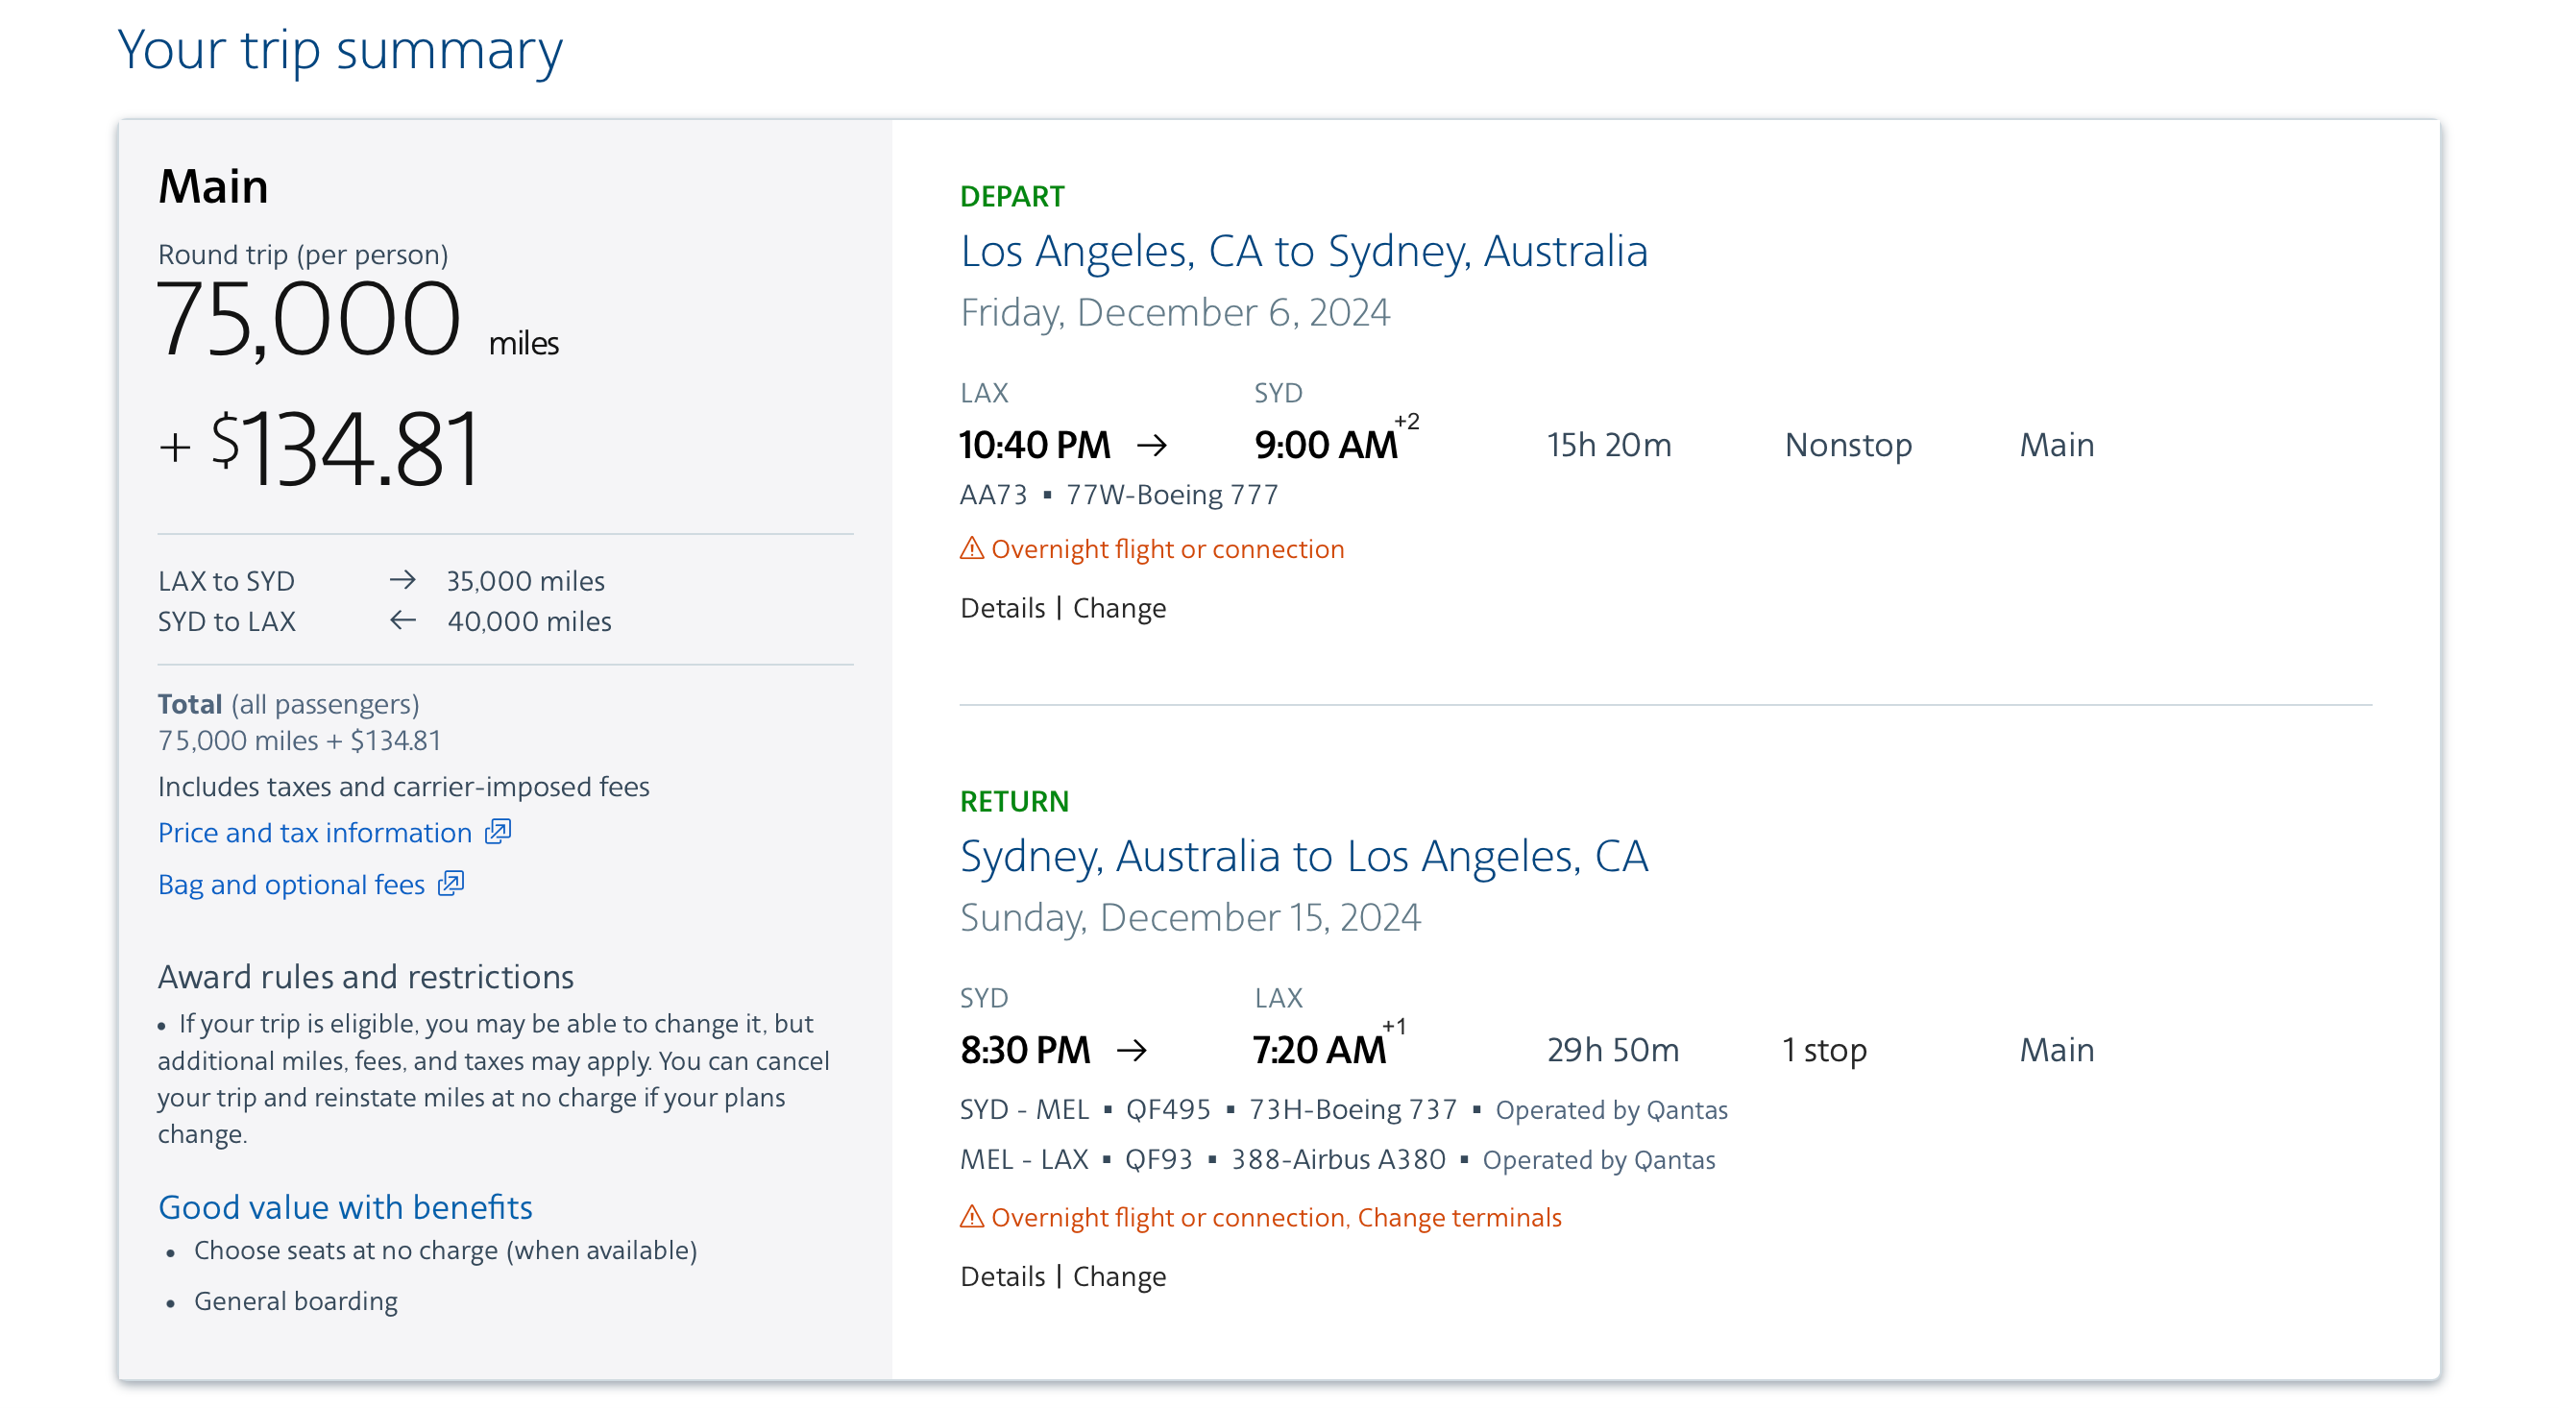Change the departing LAX to SYD flight
Viewport: 2559px width, 1408px height.
1118,608
